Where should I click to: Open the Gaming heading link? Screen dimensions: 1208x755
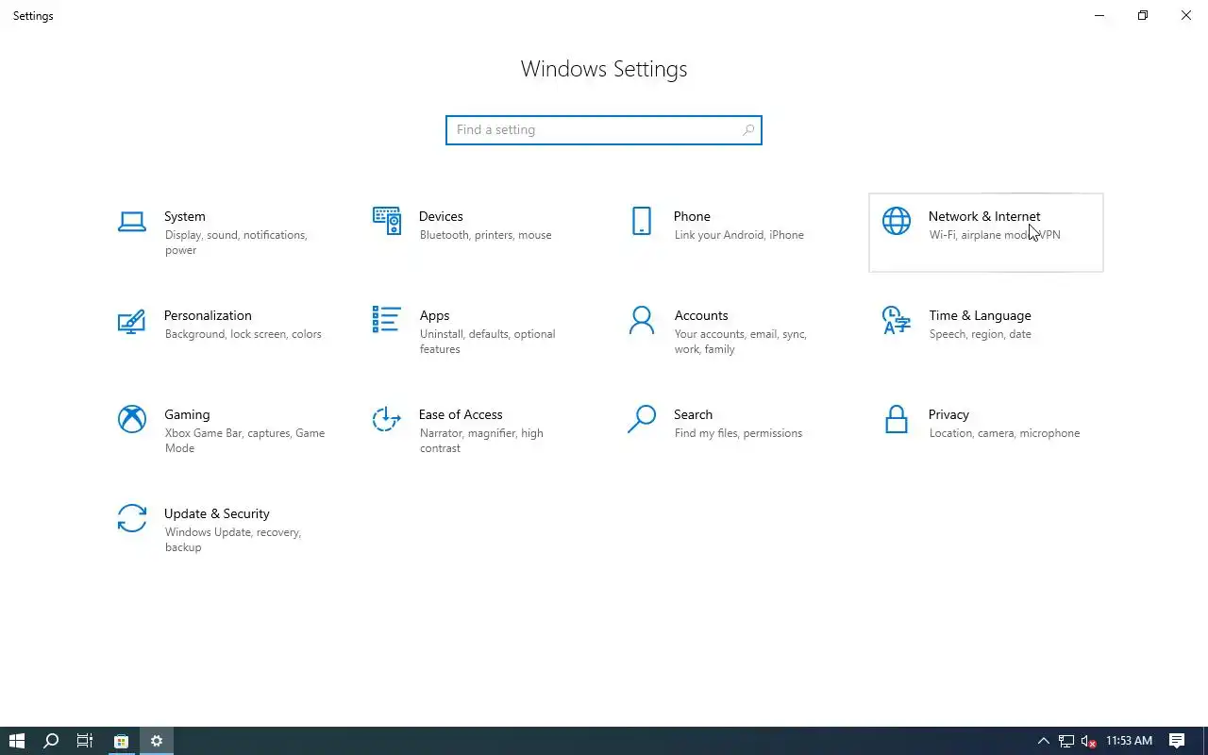pos(187,414)
